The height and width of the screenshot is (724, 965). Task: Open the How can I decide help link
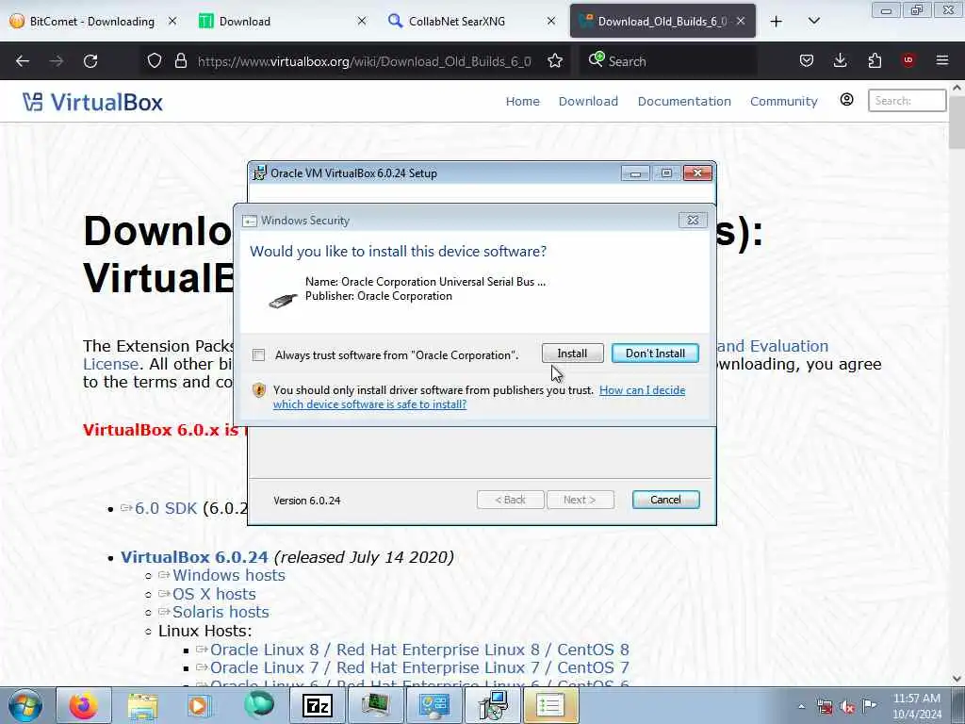point(642,390)
